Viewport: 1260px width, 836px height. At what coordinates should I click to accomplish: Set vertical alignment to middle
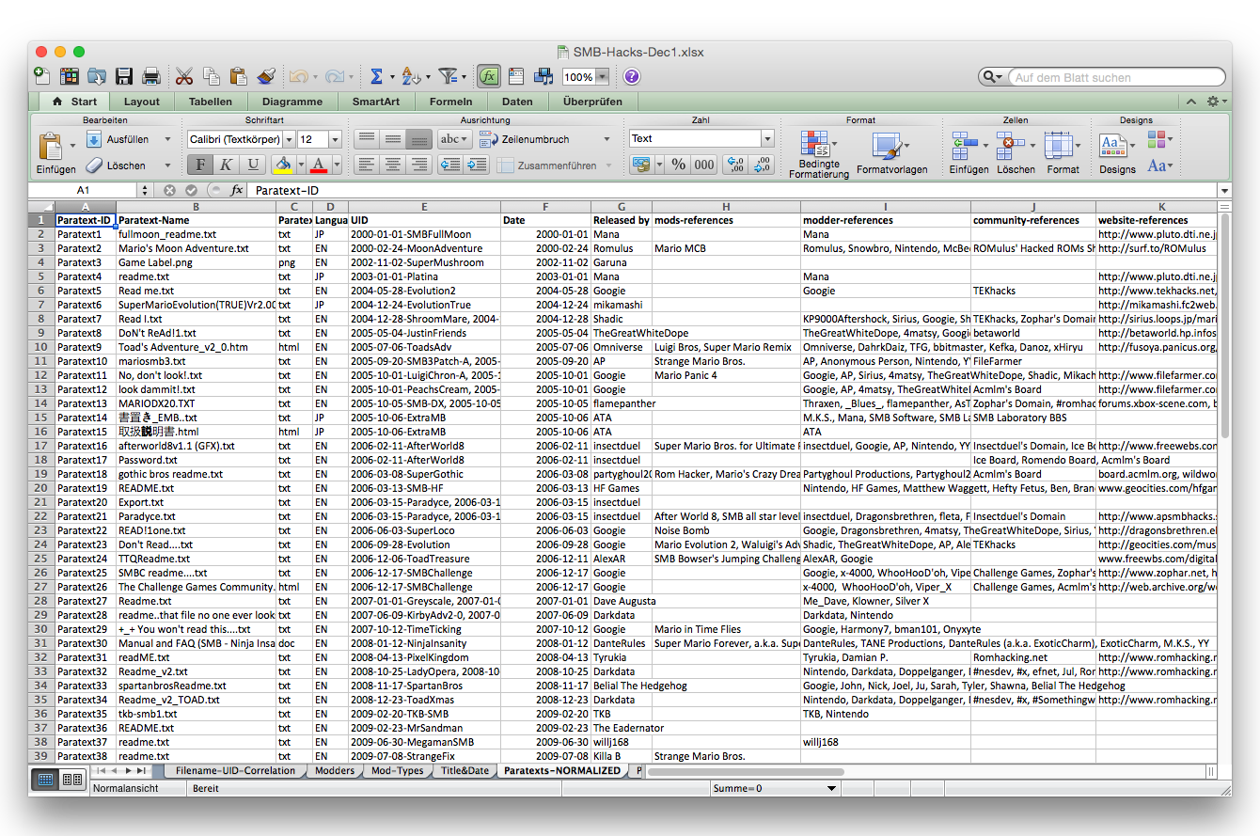click(393, 138)
